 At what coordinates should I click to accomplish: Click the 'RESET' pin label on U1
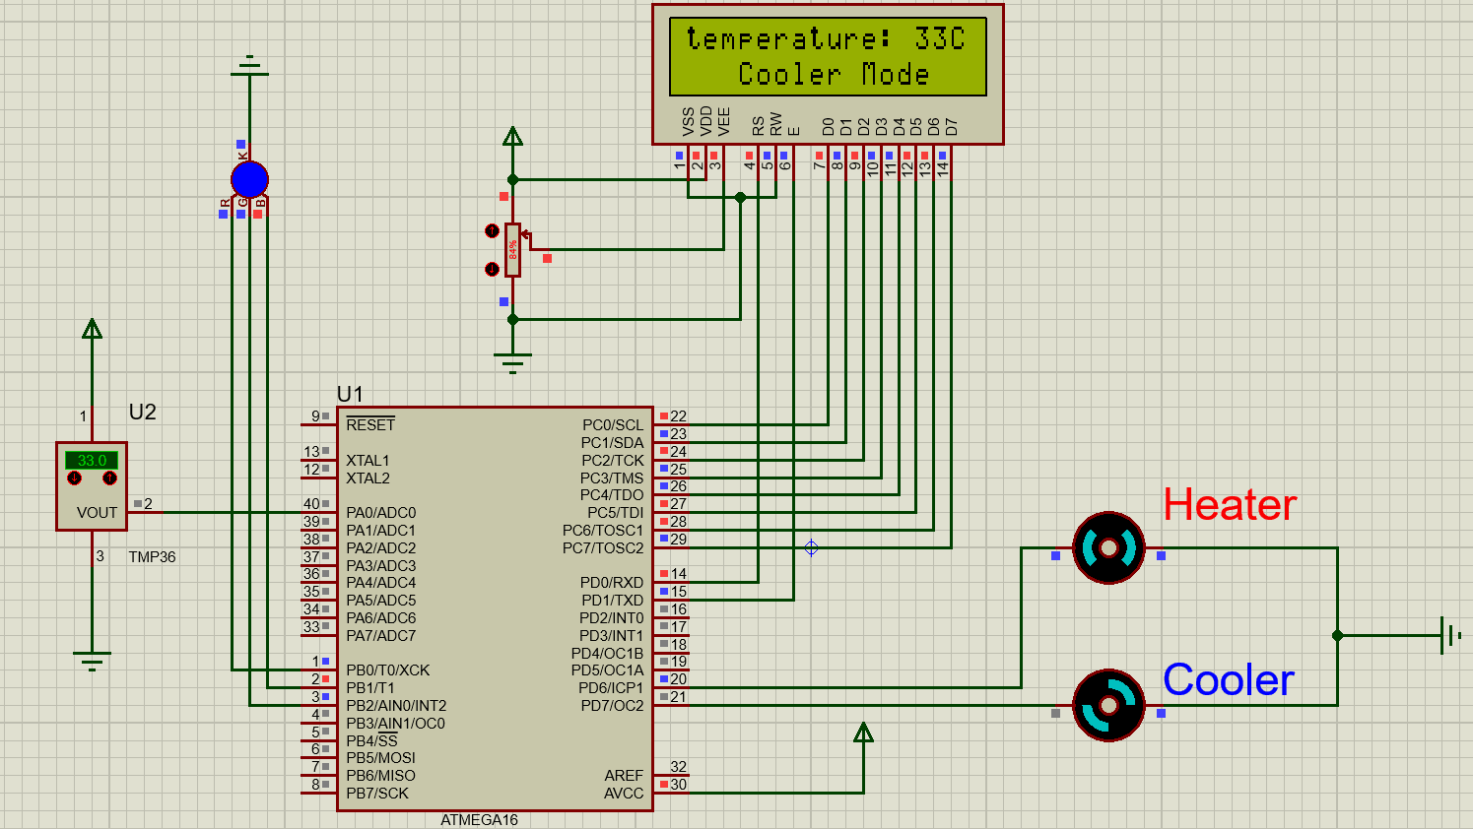[x=370, y=425]
